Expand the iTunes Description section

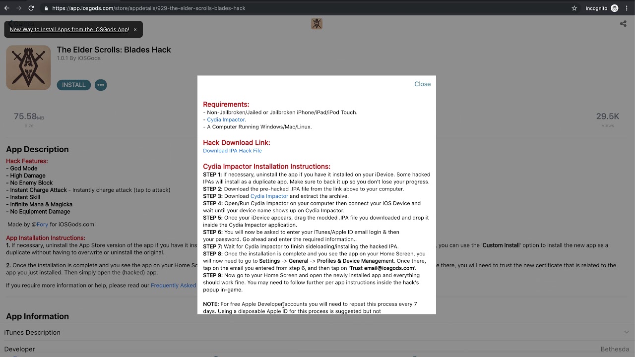317,332
